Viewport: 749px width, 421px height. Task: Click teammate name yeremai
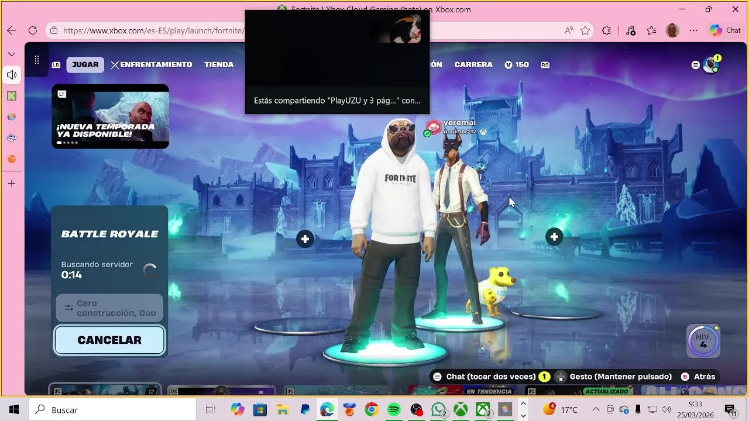pos(459,123)
